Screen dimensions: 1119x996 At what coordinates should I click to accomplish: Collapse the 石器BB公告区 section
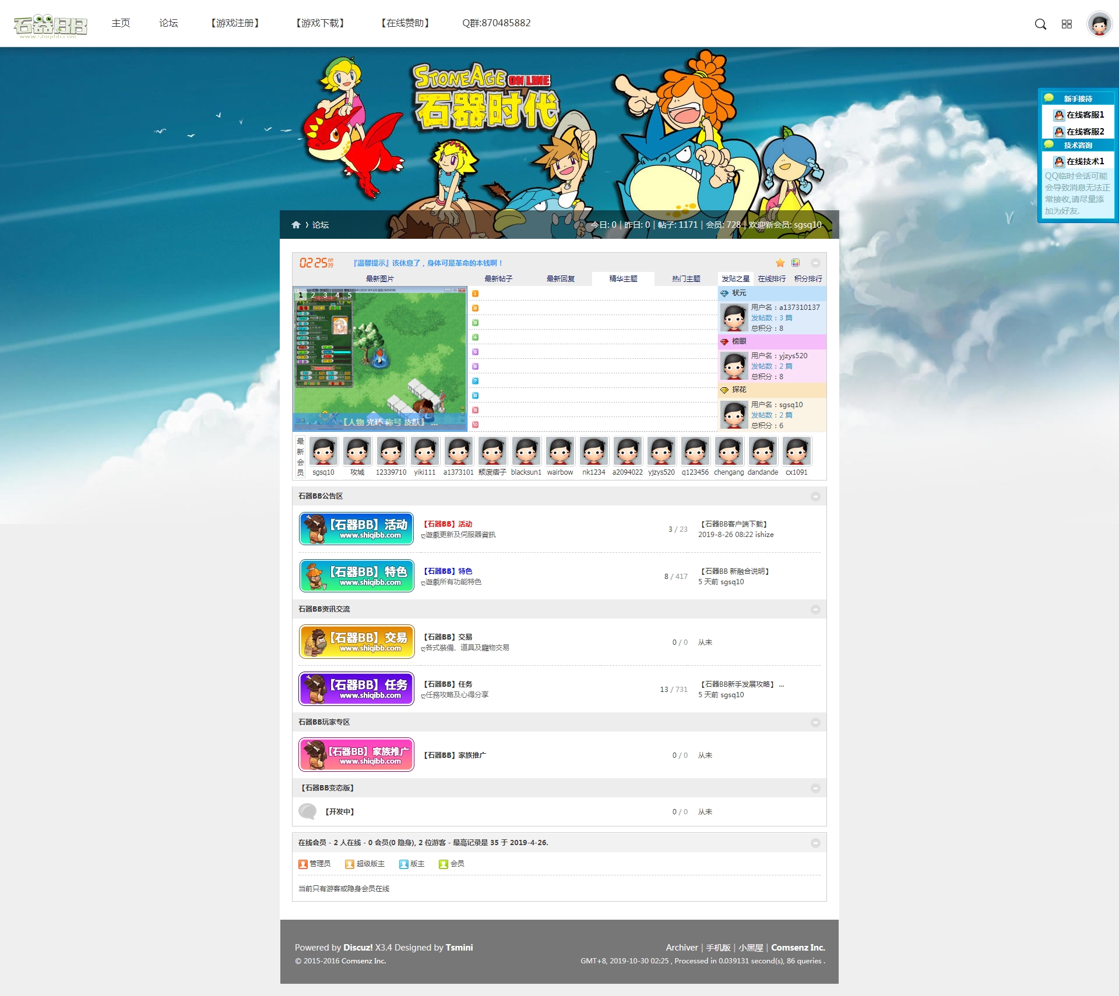click(815, 496)
